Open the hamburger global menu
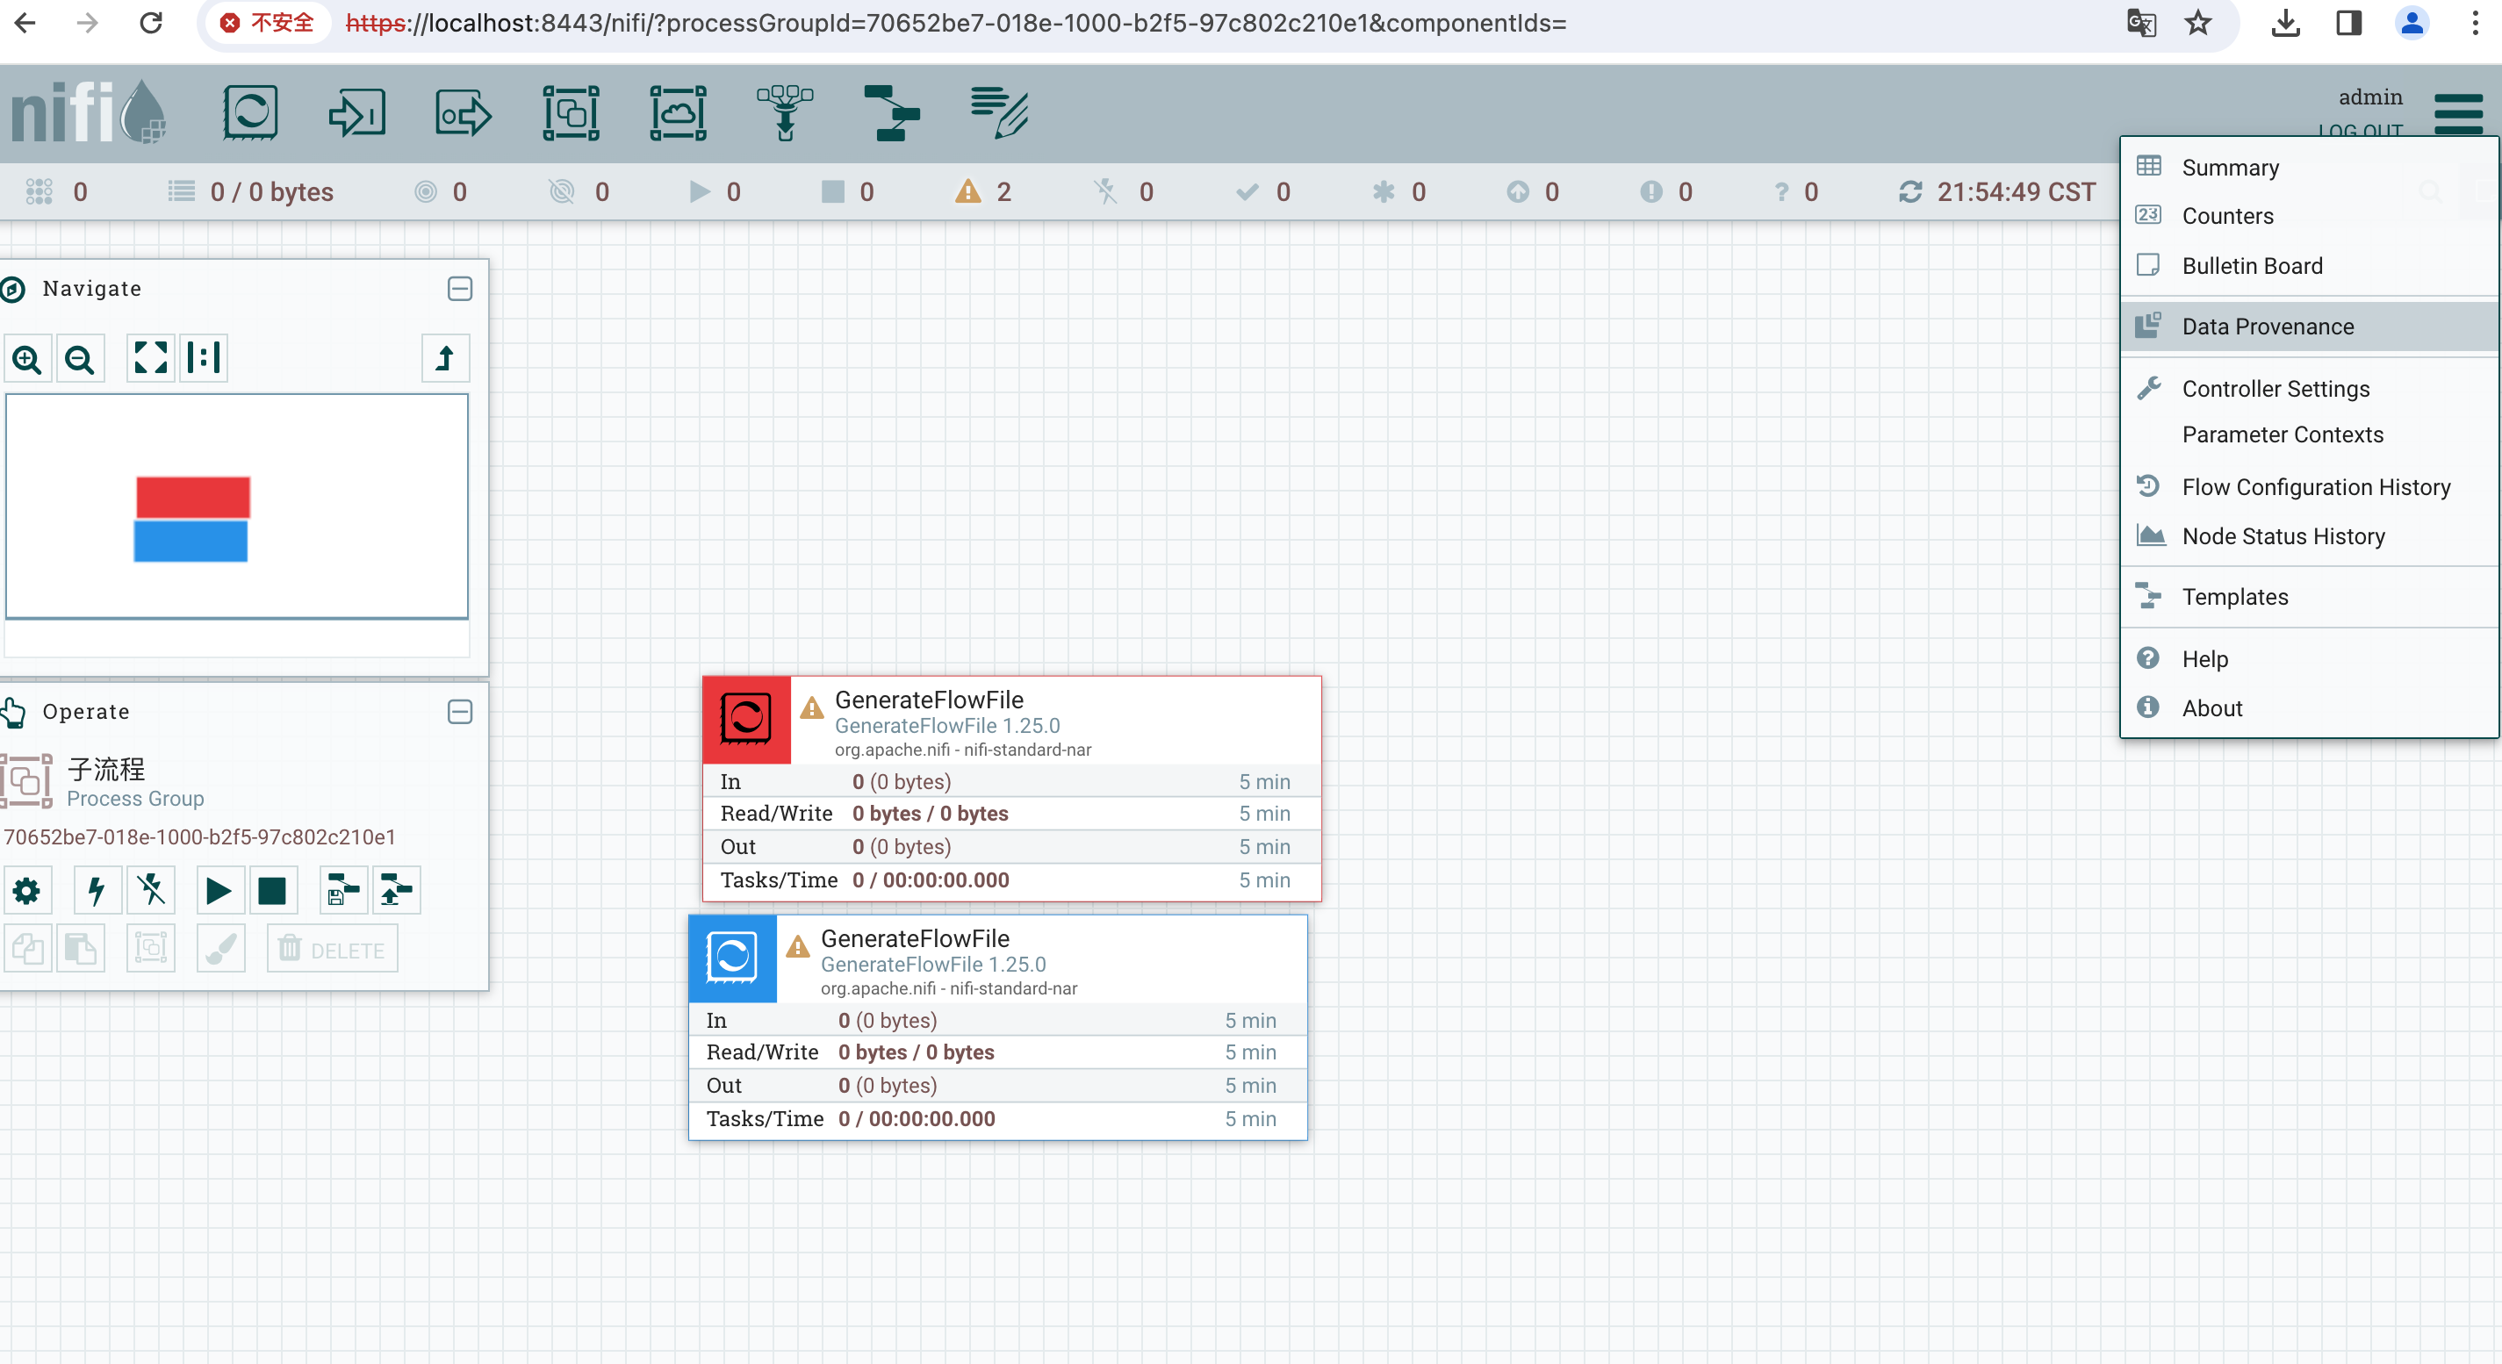This screenshot has height=1364, width=2502. [x=2460, y=111]
